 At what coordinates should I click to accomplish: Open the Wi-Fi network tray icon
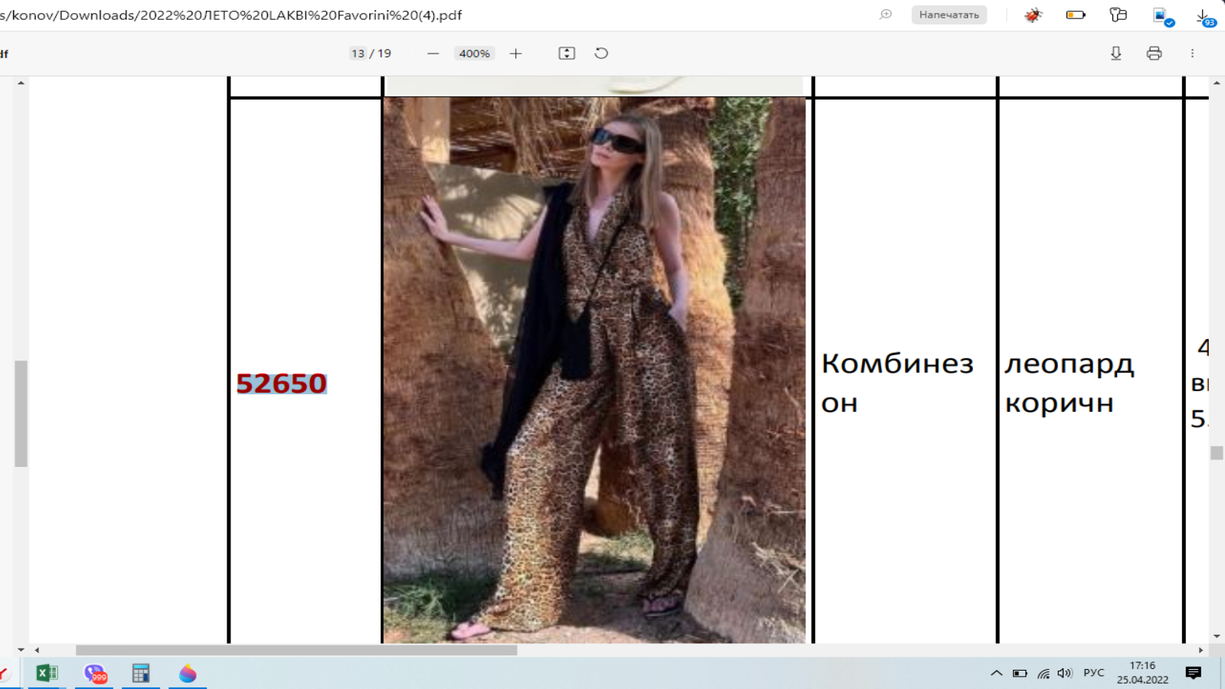[x=1044, y=674]
